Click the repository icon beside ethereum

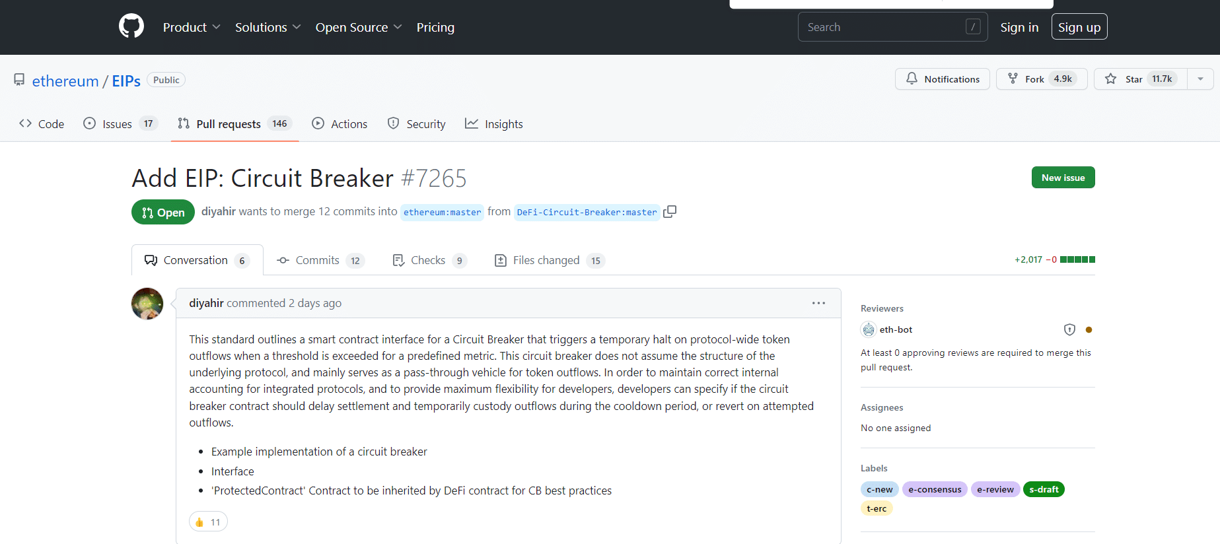(x=19, y=80)
